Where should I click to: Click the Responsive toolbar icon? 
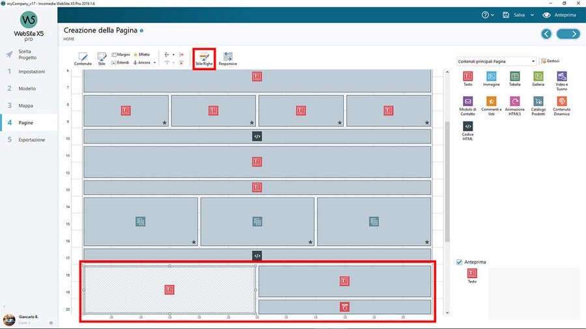pyautogui.click(x=227, y=58)
